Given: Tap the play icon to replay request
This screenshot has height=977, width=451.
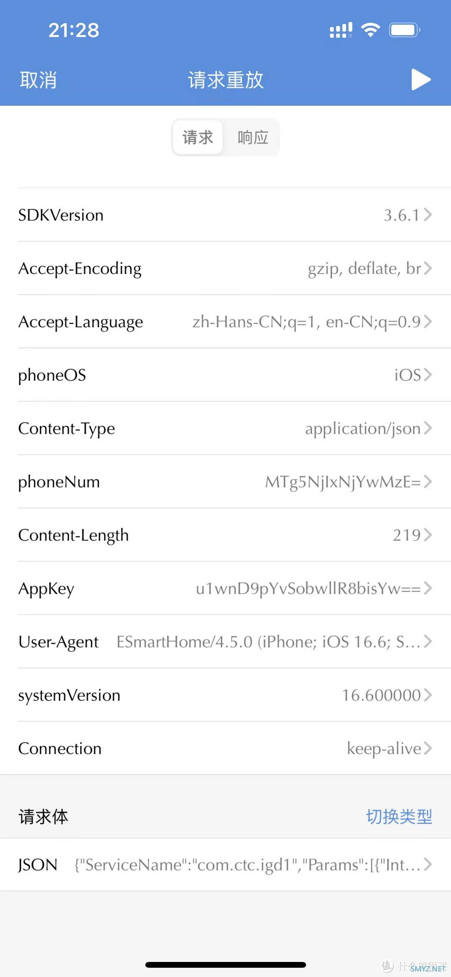Looking at the screenshot, I should point(421,79).
